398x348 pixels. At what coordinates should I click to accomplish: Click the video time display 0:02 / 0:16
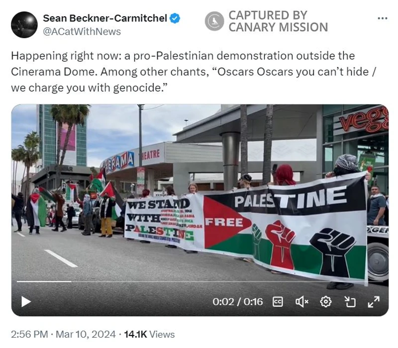click(x=238, y=302)
